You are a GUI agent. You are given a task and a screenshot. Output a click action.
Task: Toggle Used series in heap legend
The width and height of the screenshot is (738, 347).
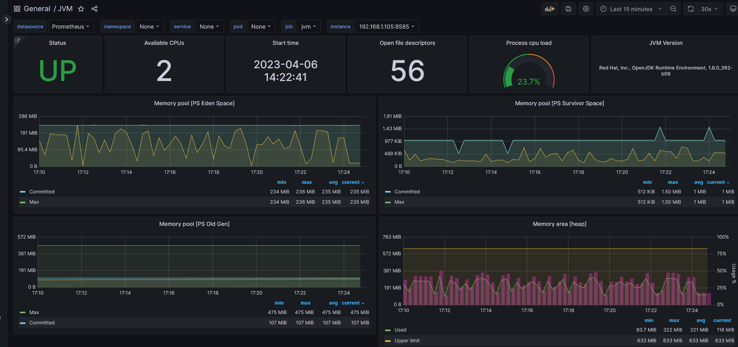coord(400,330)
